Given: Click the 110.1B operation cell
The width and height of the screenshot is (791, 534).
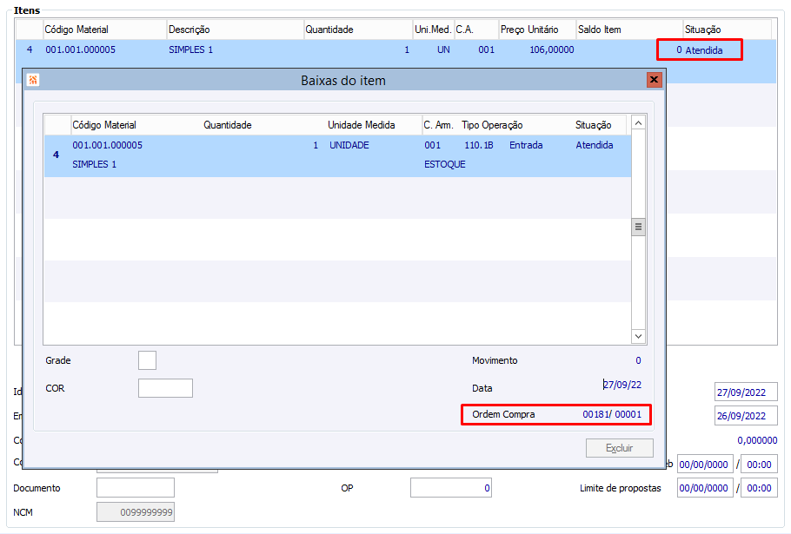Looking at the screenshot, I should coord(479,145).
